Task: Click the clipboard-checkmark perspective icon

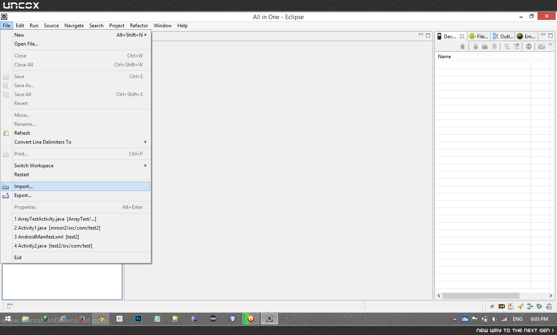Action: coord(549,307)
